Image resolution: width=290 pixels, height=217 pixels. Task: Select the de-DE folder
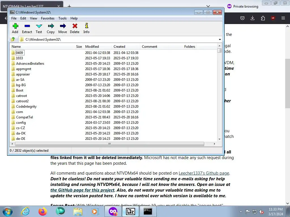[20, 138]
